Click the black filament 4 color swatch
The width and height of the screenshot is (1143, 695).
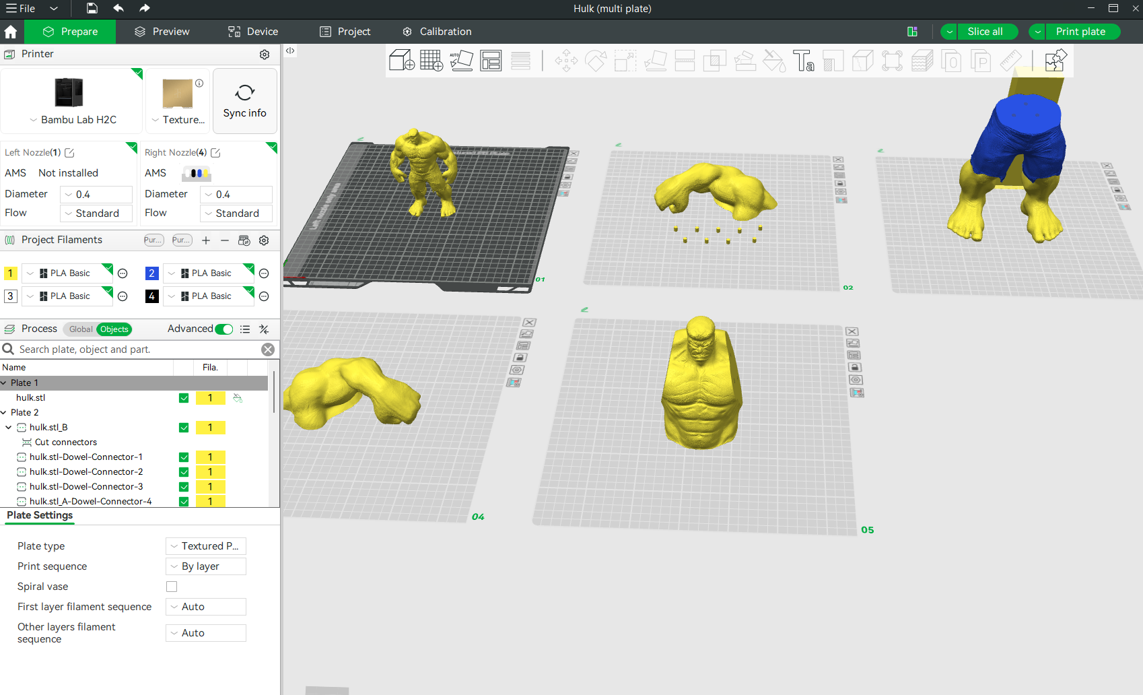pos(152,296)
